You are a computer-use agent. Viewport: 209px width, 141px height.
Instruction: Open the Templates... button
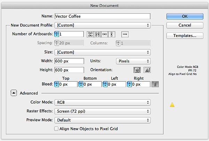[x=185, y=36]
